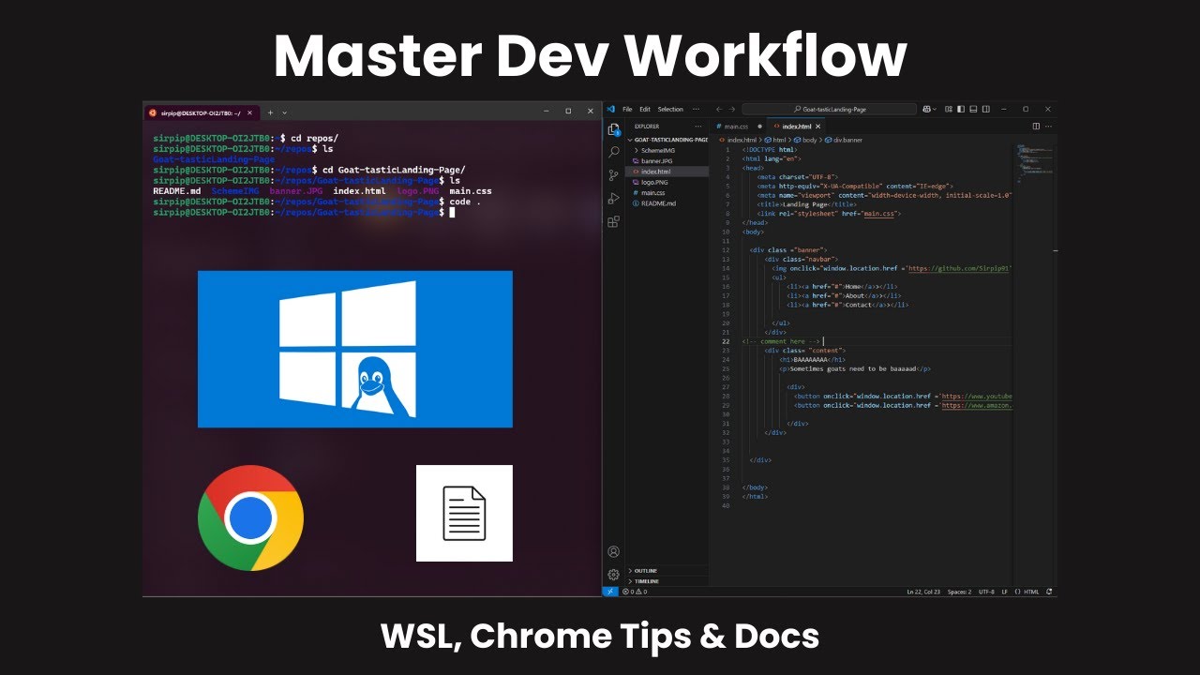The height and width of the screenshot is (675, 1200).
Task: Change end of line via LF
Action: (1005, 592)
